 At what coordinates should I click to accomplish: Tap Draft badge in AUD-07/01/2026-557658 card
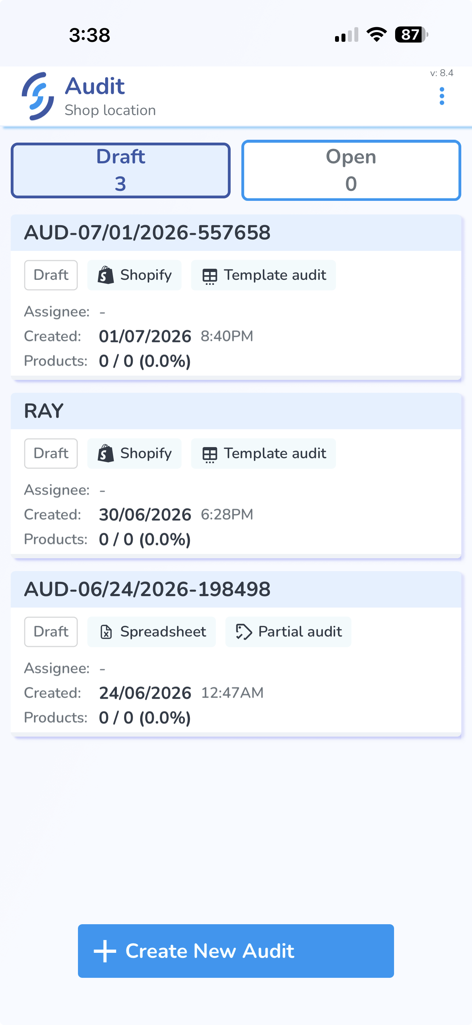coord(51,275)
